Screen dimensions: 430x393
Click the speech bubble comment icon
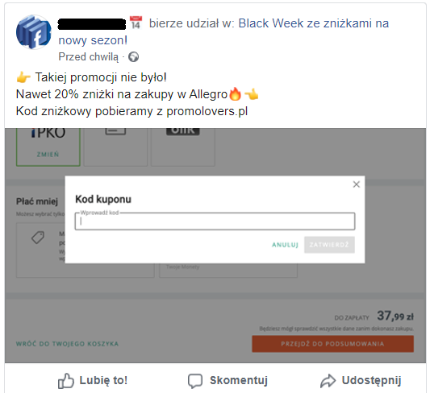pyautogui.click(x=195, y=381)
